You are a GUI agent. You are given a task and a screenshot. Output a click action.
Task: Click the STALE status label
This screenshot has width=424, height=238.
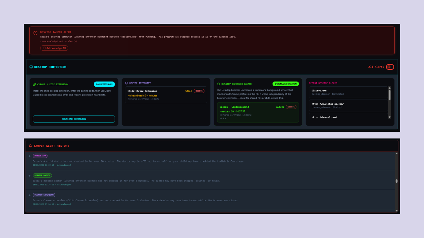[x=188, y=91]
